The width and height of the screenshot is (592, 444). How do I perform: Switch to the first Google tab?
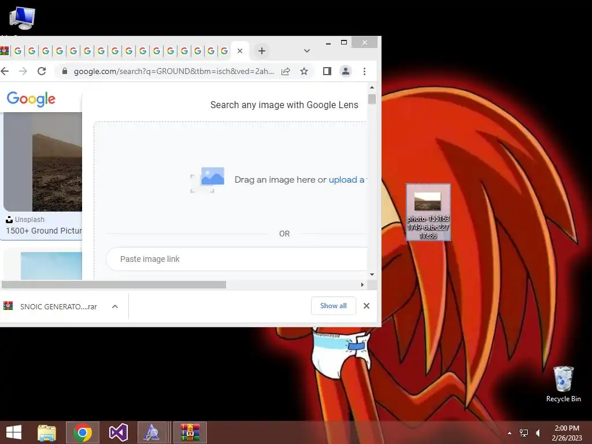[x=18, y=51]
